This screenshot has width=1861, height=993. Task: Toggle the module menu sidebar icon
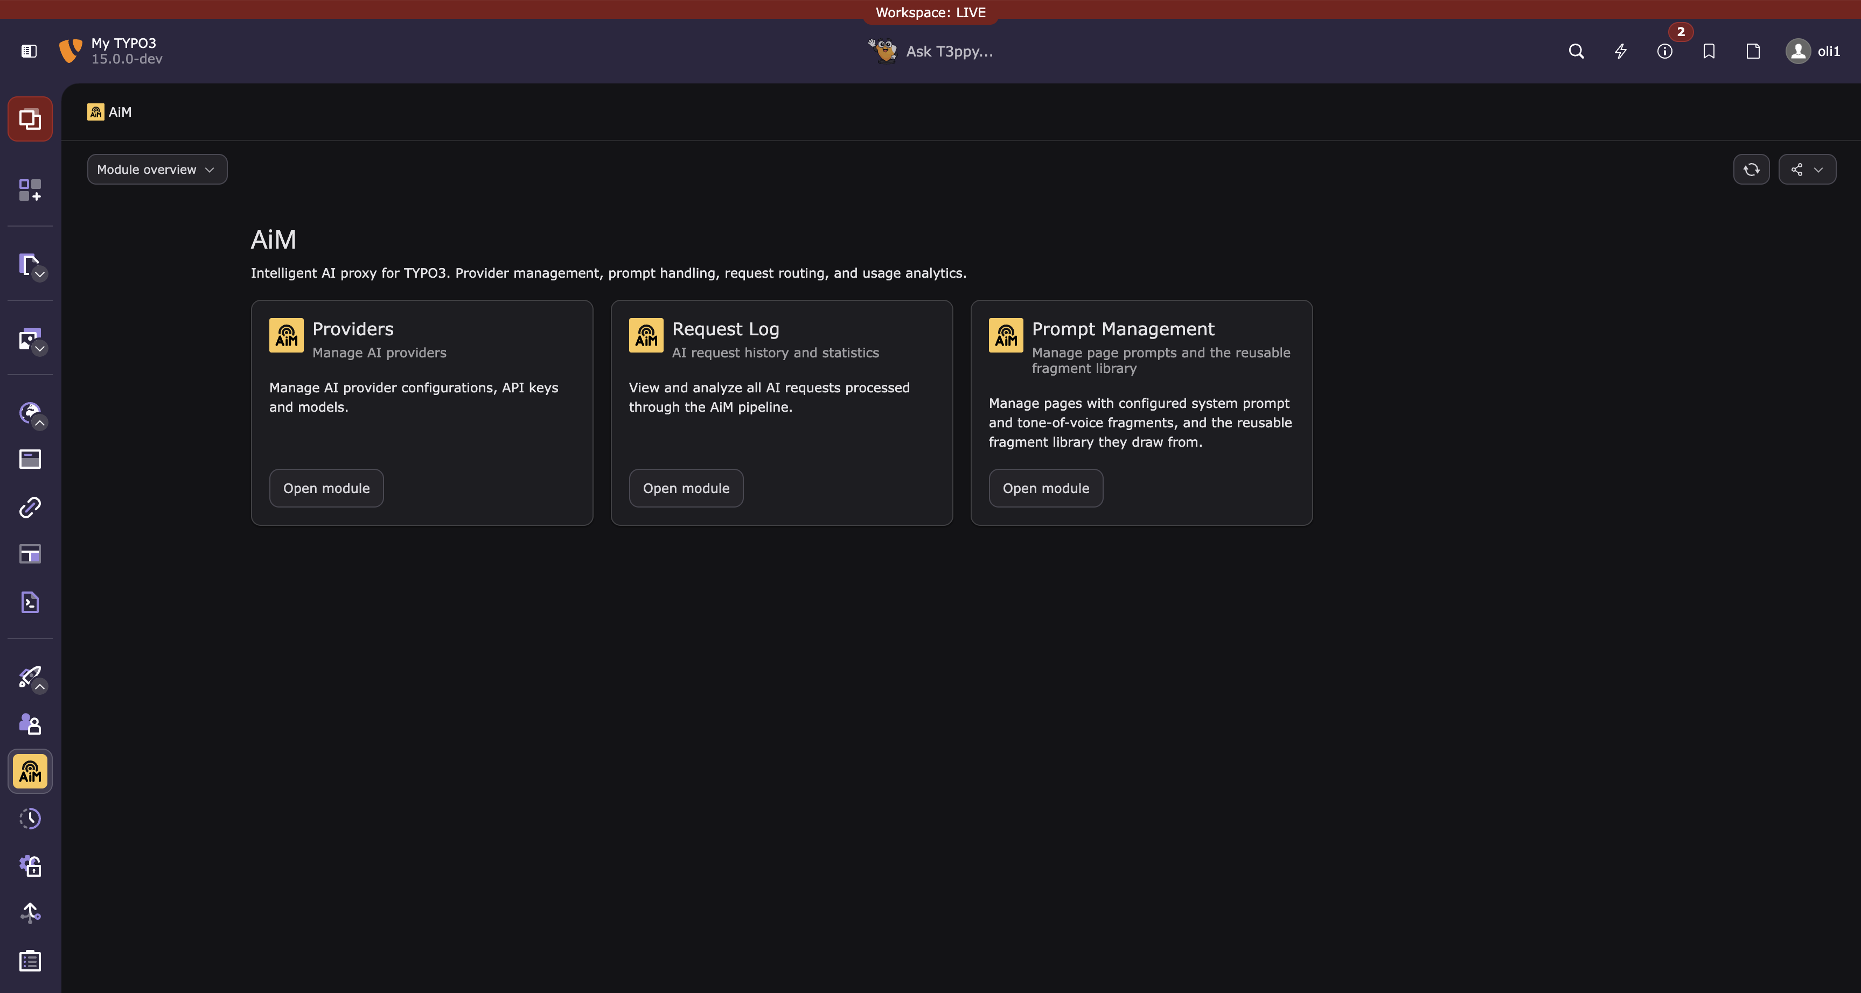point(29,51)
